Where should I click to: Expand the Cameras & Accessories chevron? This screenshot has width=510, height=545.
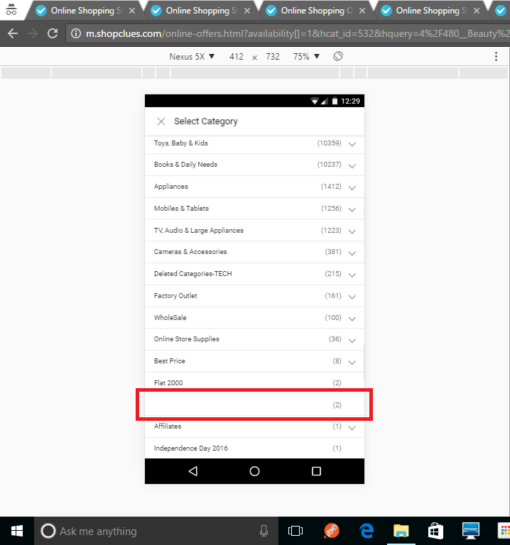tap(352, 253)
